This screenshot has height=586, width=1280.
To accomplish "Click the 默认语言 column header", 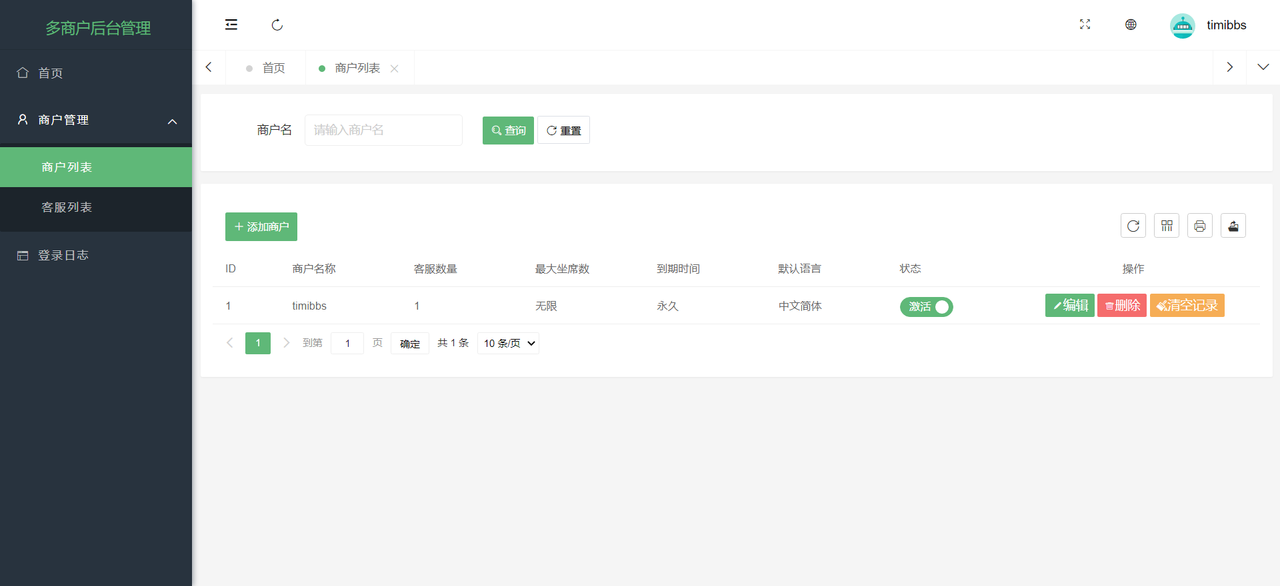I will click(799, 269).
